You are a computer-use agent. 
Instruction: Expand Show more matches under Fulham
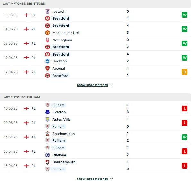coord(92,179)
